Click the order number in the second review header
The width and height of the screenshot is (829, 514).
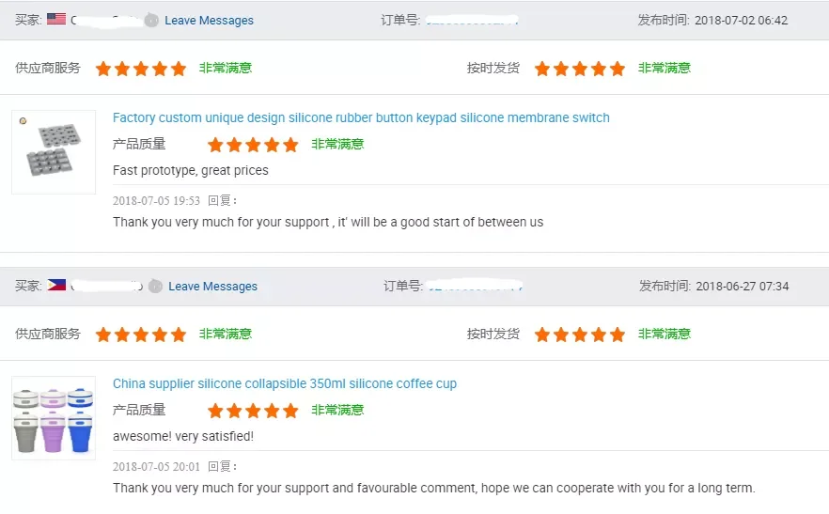476,286
